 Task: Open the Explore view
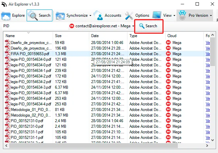click(13, 15)
